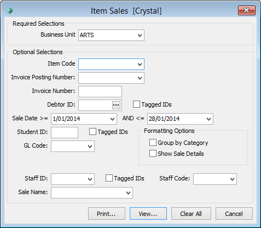Close the Item Sales dialog window

pyautogui.click(x=247, y=10)
